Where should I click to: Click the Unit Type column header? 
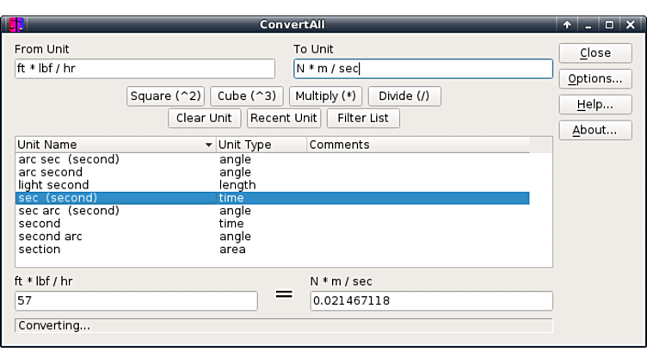[261, 145]
